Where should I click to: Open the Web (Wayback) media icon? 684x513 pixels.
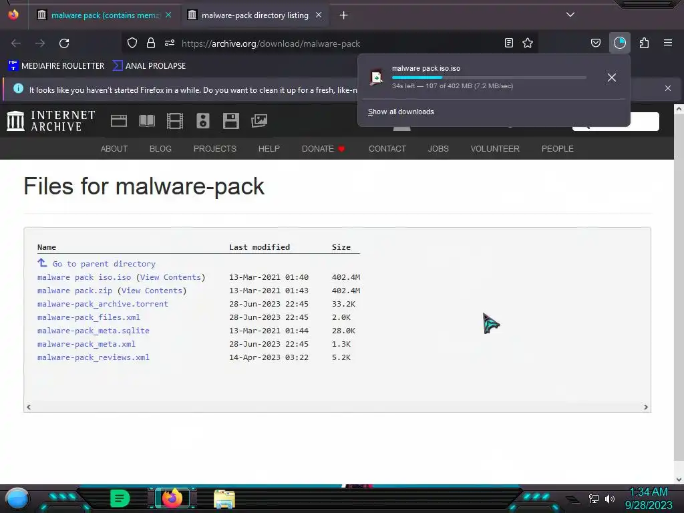coord(119,121)
